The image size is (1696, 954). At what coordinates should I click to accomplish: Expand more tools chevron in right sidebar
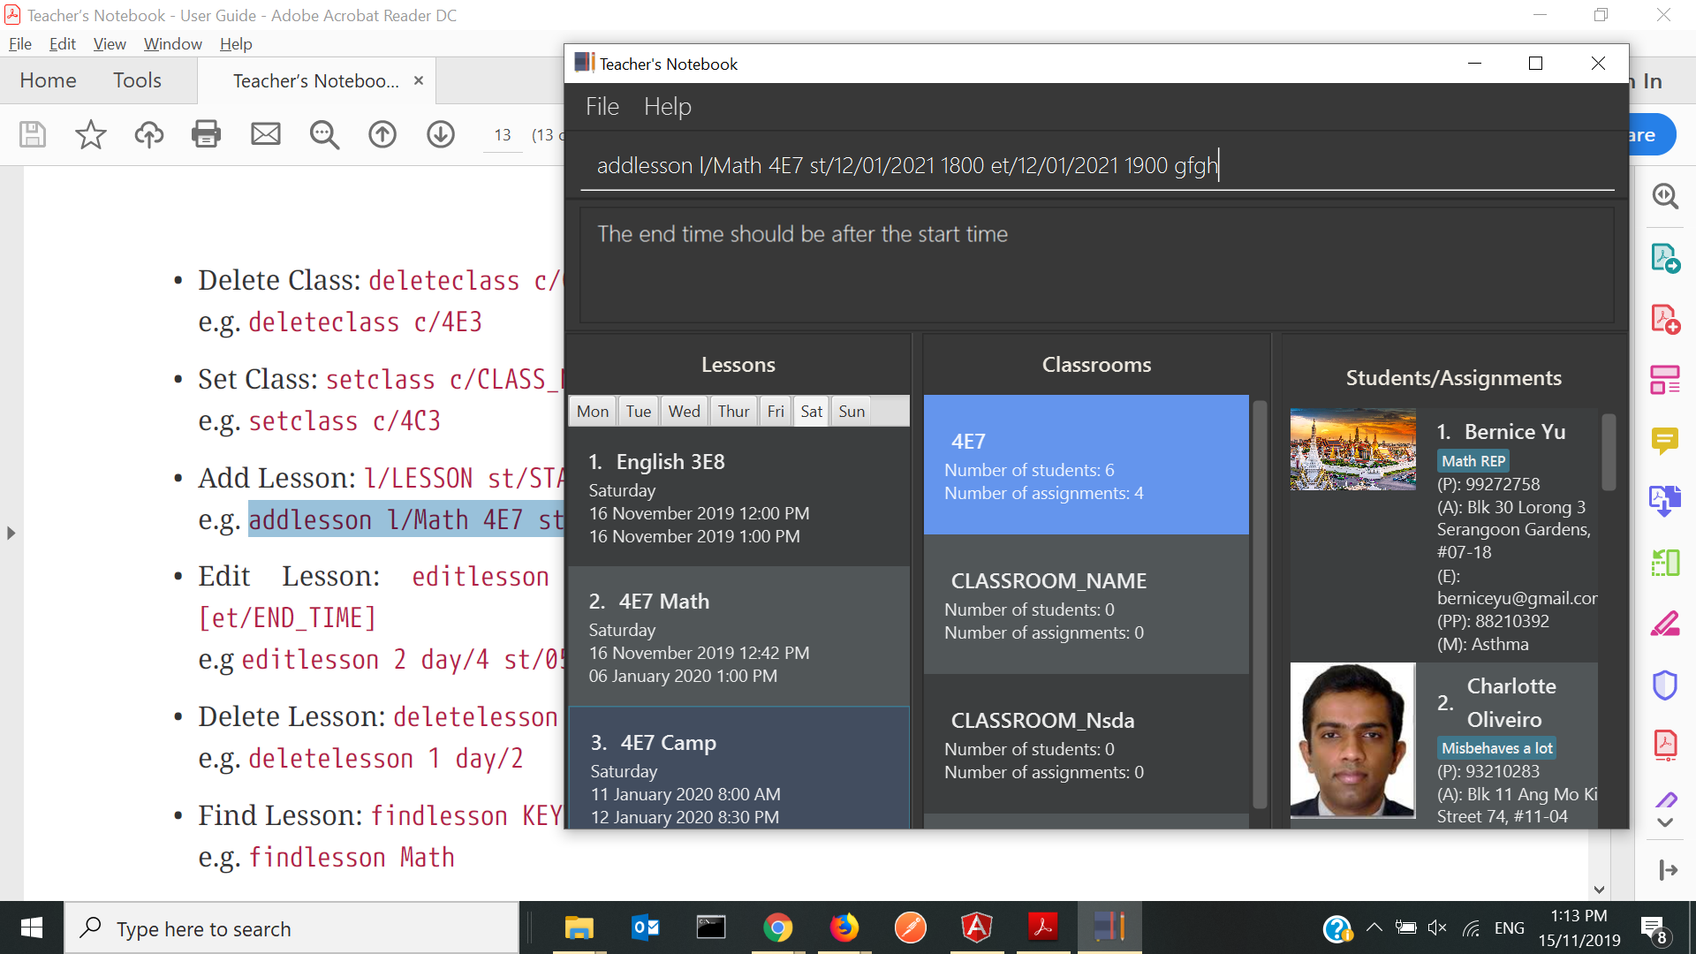[1665, 822]
